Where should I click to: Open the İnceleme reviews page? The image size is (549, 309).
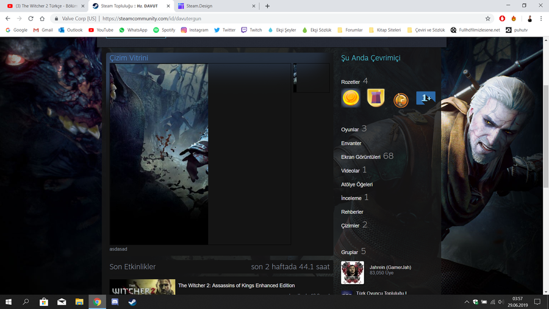[x=351, y=198]
